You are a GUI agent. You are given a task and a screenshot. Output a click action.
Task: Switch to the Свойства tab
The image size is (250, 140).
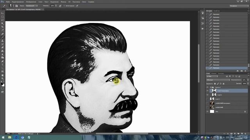coord(217,11)
